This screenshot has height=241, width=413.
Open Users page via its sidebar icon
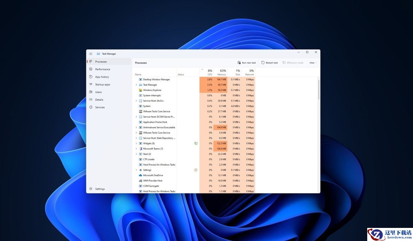91,92
